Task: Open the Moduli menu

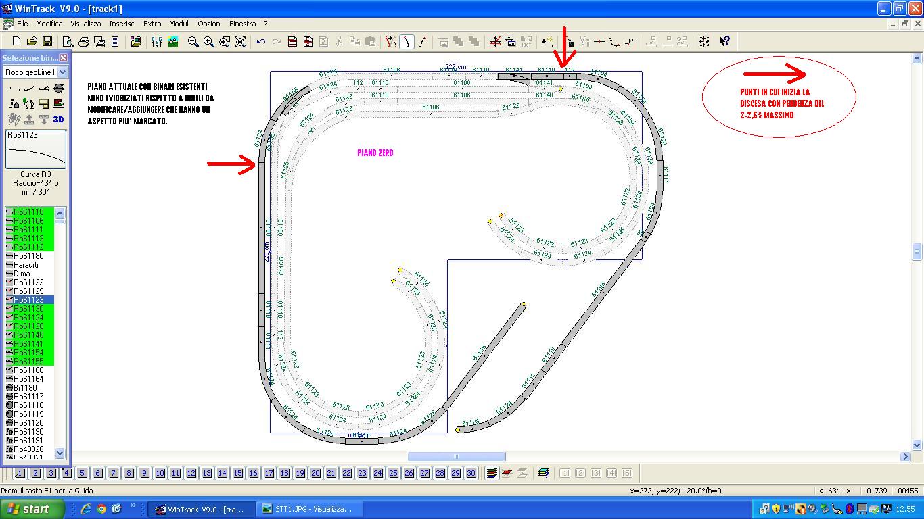Action: [179, 24]
